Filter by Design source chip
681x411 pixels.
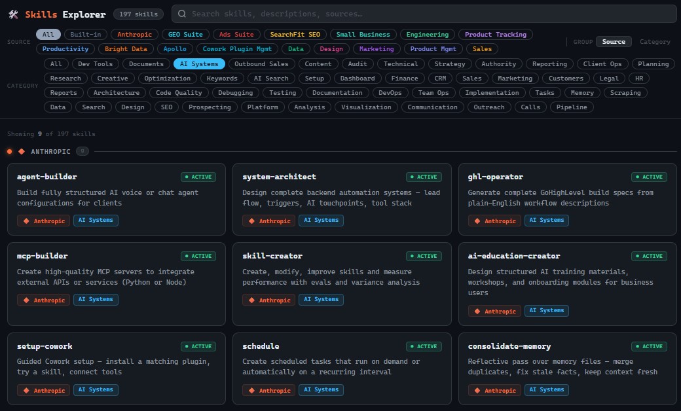331,48
